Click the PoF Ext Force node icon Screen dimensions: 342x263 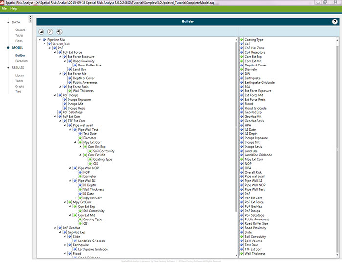tap(60, 52)
